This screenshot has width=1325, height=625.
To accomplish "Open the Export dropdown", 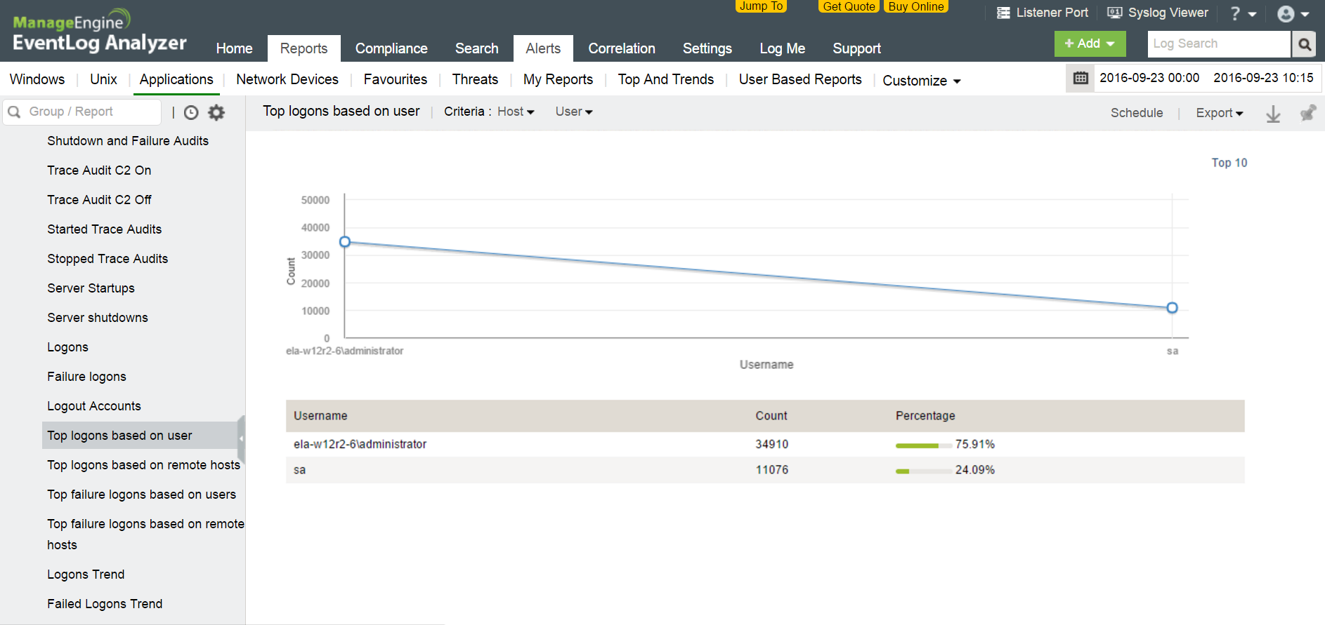I will click(x=1219, y=113).
